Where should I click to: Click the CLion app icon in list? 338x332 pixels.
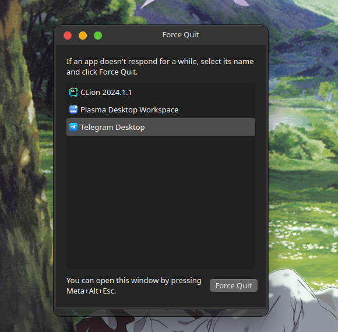click(x=73, y=92)
